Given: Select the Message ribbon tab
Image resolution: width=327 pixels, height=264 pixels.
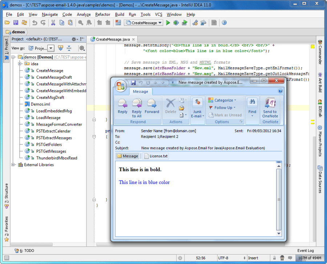Looking at the screenshot, I should (x=140, y=91).
